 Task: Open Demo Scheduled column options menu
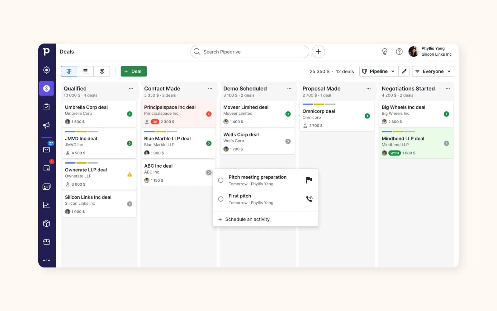(x=289, y=89)
